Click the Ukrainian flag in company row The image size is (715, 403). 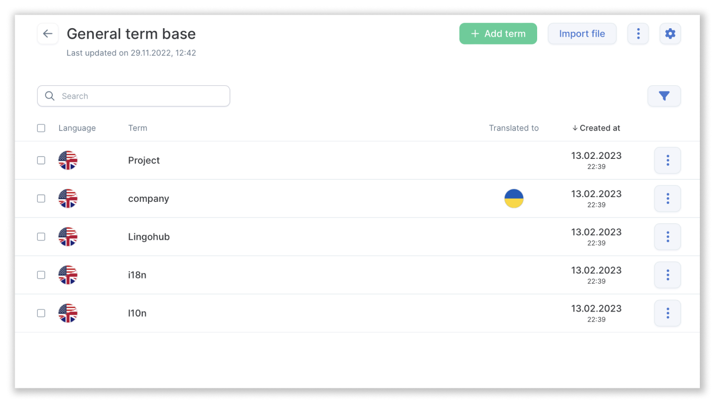coord(514,199)
